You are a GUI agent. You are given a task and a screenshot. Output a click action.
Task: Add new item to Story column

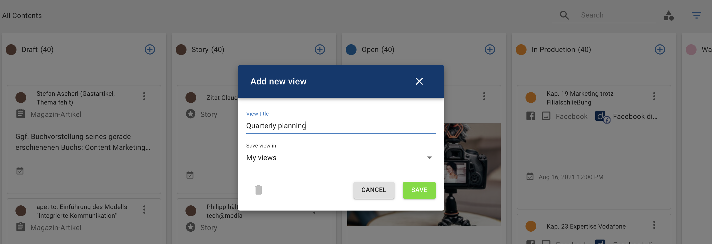320,49
